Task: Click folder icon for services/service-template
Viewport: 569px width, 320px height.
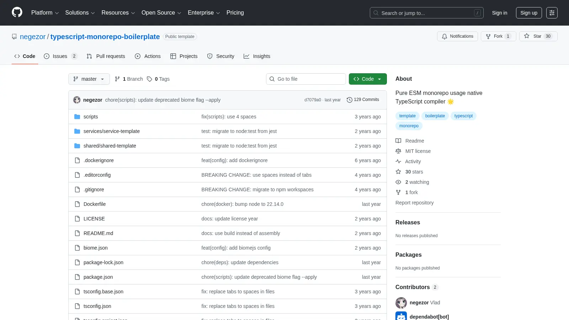Action: (77, 131)
